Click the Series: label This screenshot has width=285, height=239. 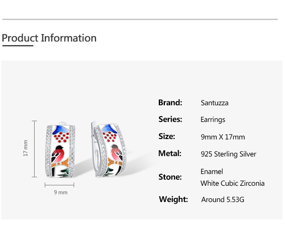tap(170, 119)
